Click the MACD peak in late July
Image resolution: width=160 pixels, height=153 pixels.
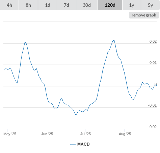(x=114, y=40)
